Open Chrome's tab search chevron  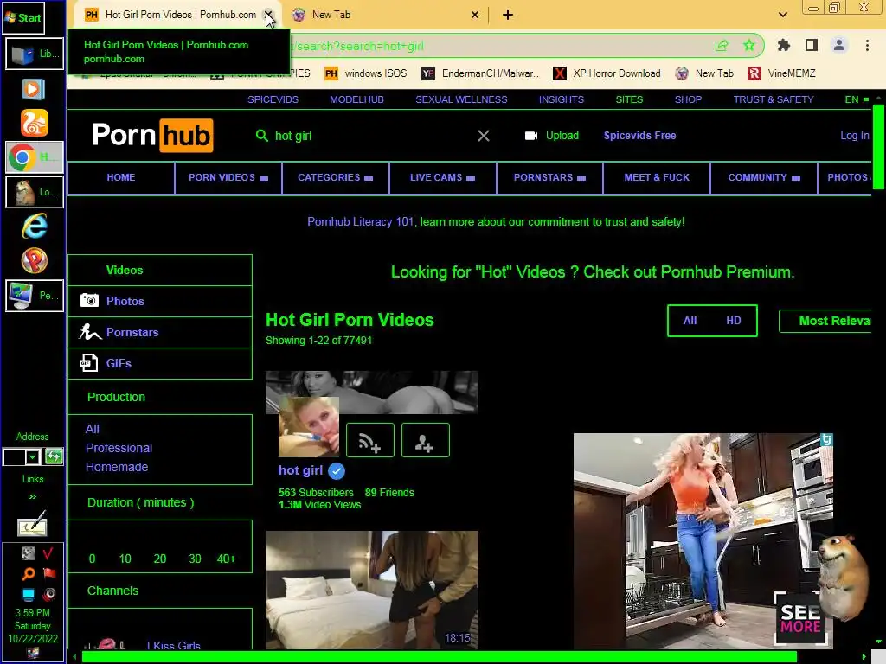click(782, 15)
